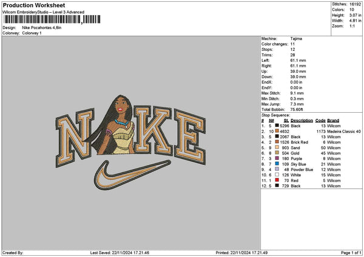Select the 'Color changes:' label
The width and height of the screenshot is (364, 257).
click(x=275, y=44)
